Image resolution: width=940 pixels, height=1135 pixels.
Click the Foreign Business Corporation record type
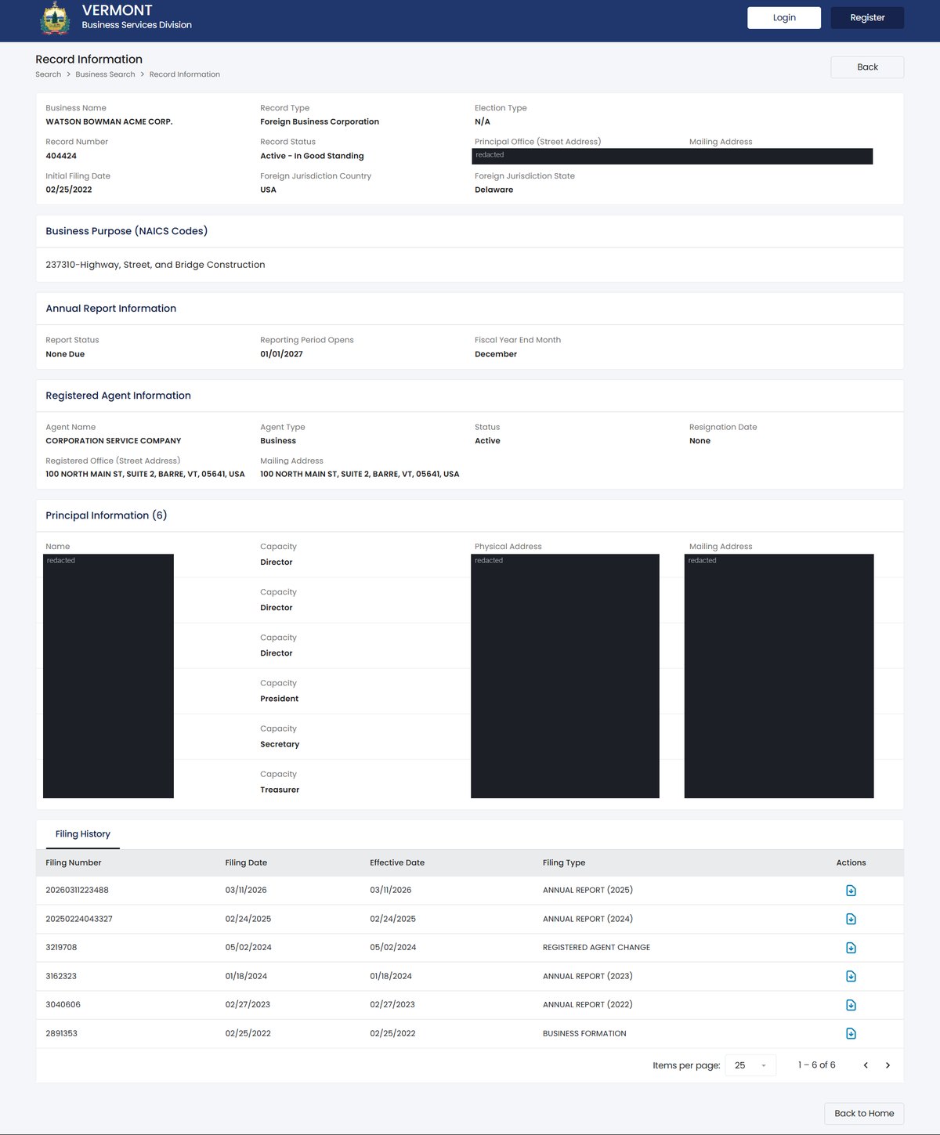(x=320, y=121)
